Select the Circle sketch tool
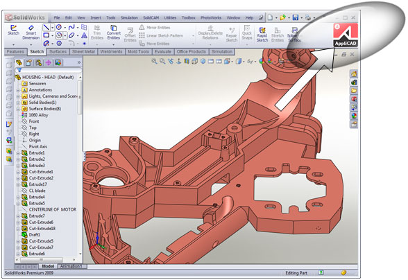Viewport: 408px width, 280px height. (x=59, y=27)
